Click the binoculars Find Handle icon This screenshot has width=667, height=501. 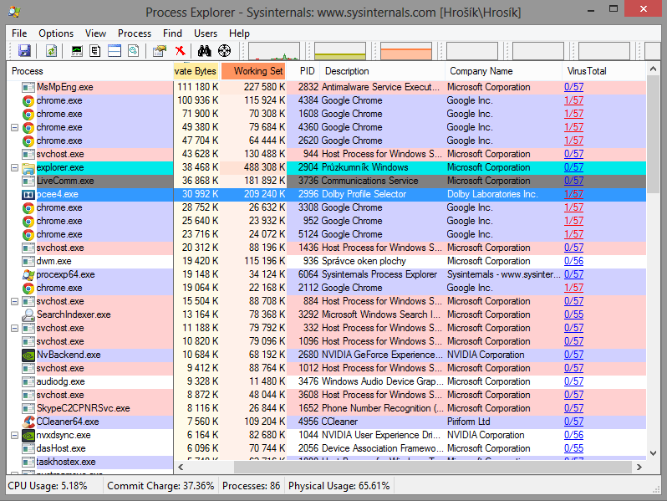point(204,51)
